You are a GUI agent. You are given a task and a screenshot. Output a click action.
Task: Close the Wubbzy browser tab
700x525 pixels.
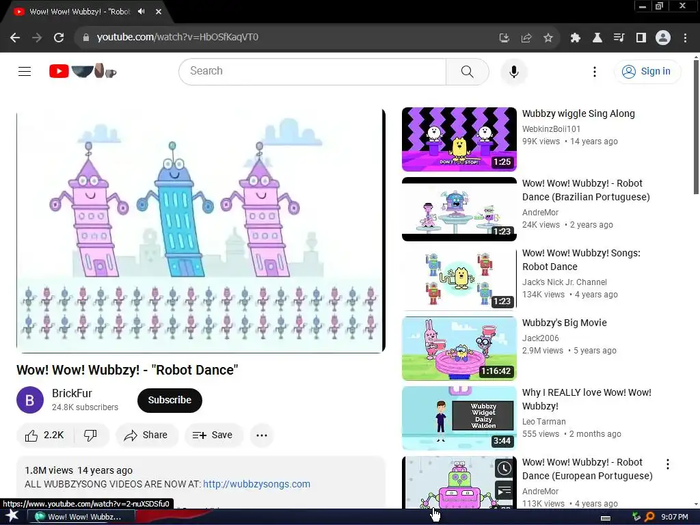pos(159,12)
